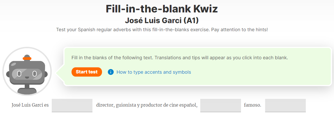Screen dimensions: 334x113
Task: Select the blank just before 'famoso.'
Action: pos(220,105)
